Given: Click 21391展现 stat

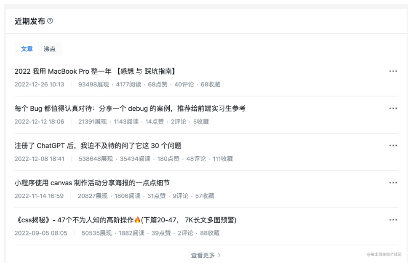Looking at the screenshot, I should (x=92, y=122).
